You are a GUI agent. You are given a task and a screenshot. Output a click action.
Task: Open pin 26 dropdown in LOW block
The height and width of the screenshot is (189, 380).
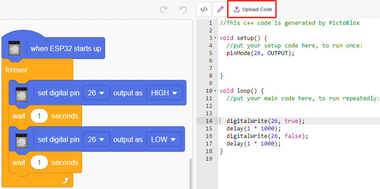click(x=96, y=139)
